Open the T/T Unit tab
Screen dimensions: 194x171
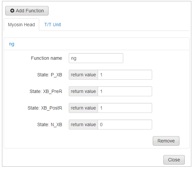[x=52, y=25]
